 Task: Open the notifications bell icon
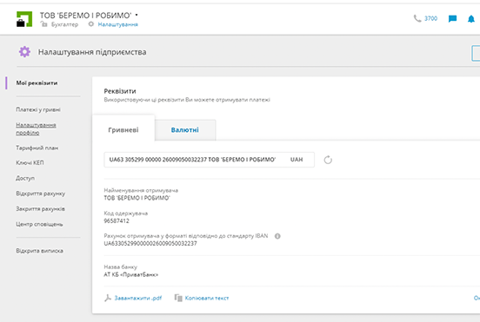[470, 19]
